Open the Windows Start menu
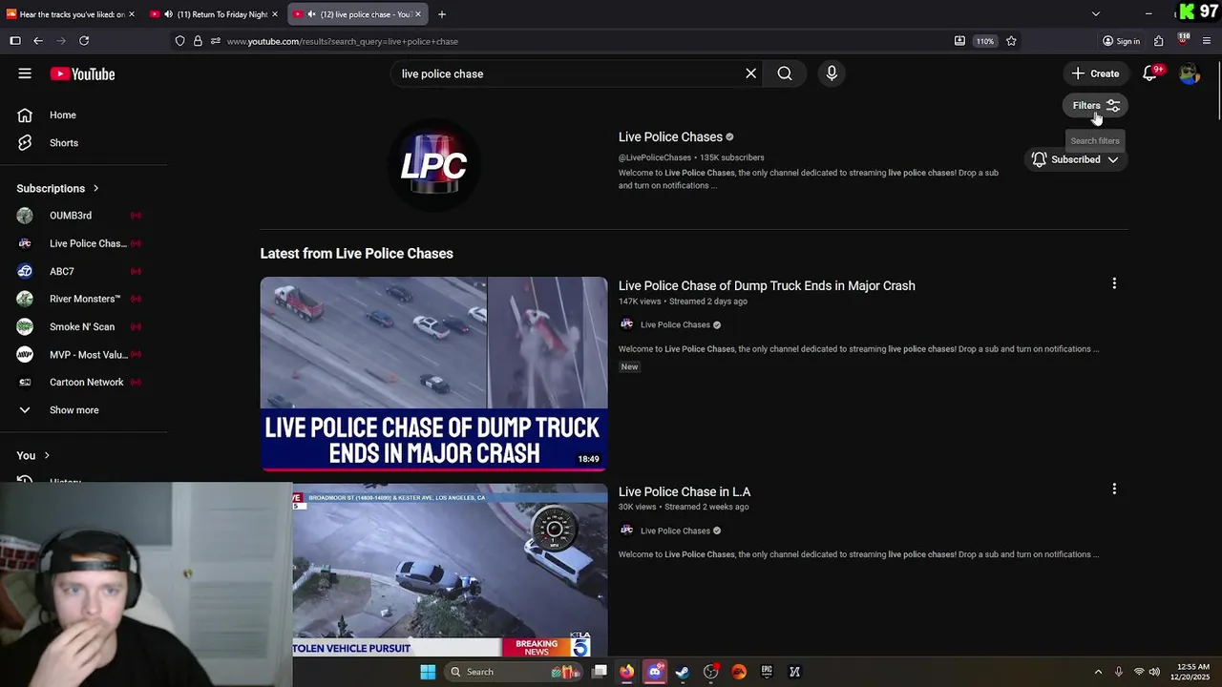The image size is (1222, 687). (x=428, y=672)
